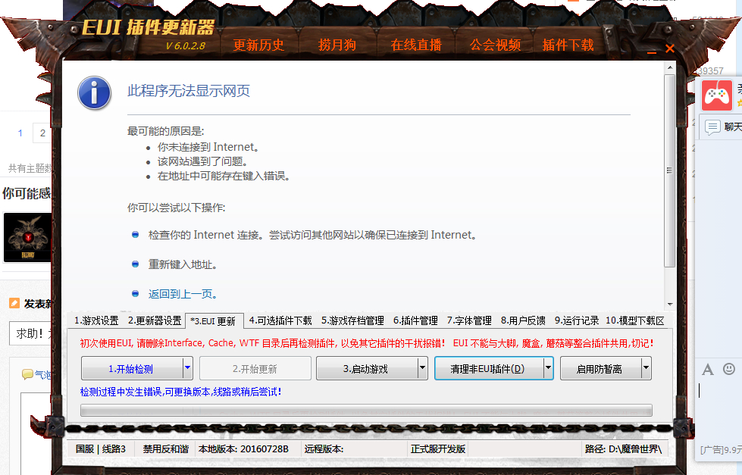The image size is (742, 475).
Task: Go to page 1 in the forum page behind
Action: [x=20, y=133]
